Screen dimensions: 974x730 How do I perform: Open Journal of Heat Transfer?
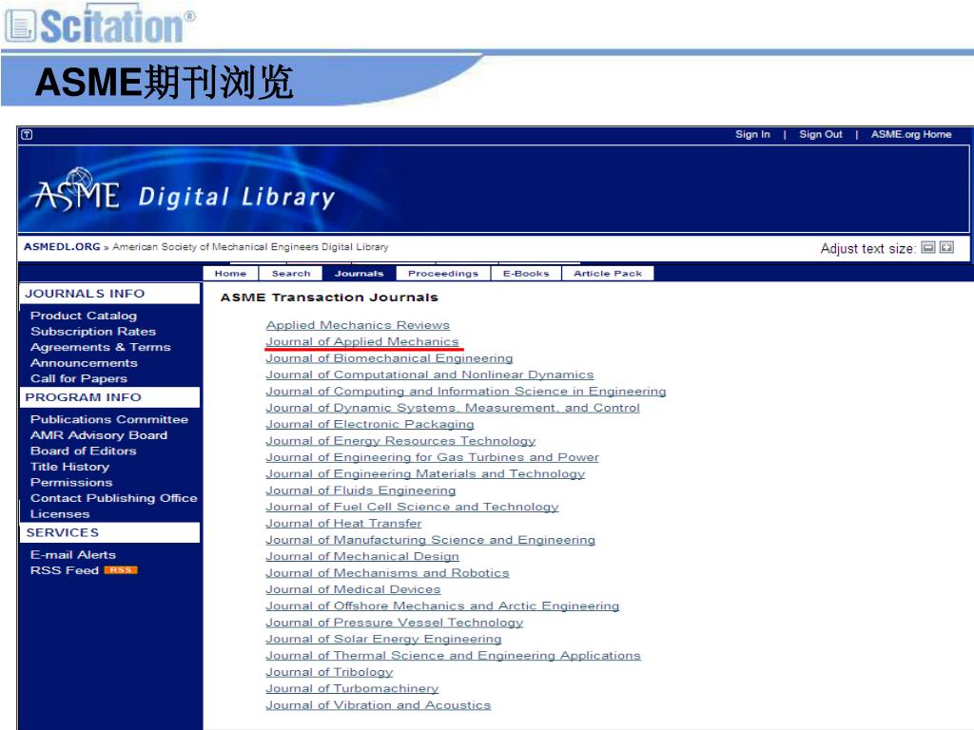343,524
